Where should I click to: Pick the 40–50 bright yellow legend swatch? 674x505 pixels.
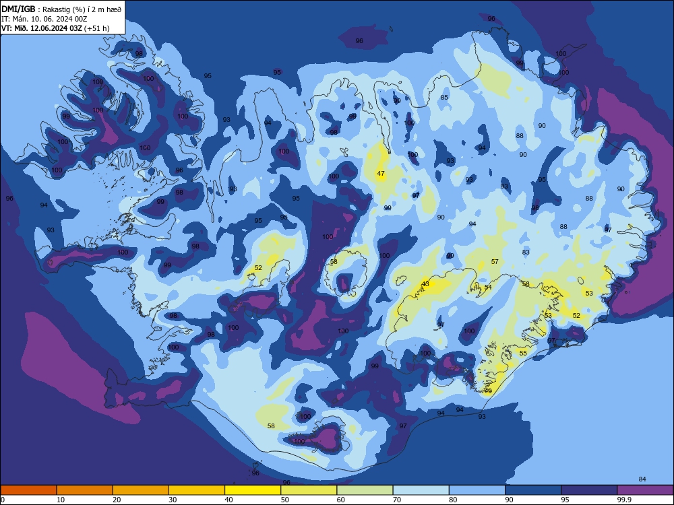pyautogui.click(x=253, y=490)
